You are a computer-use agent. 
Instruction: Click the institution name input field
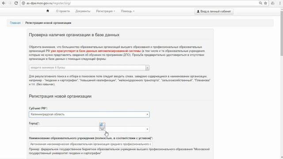(x=90, y=144)
